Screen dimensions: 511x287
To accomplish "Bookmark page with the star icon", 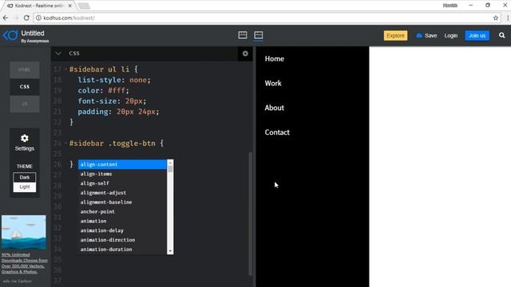I will (496, 18).
